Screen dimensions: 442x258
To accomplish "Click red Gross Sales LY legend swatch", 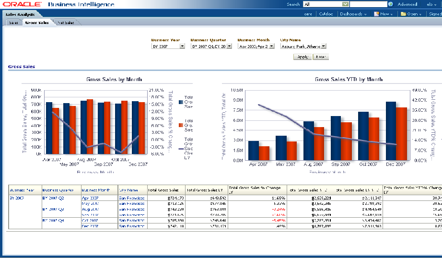I will pyautogui.click(x=181, y=125).
